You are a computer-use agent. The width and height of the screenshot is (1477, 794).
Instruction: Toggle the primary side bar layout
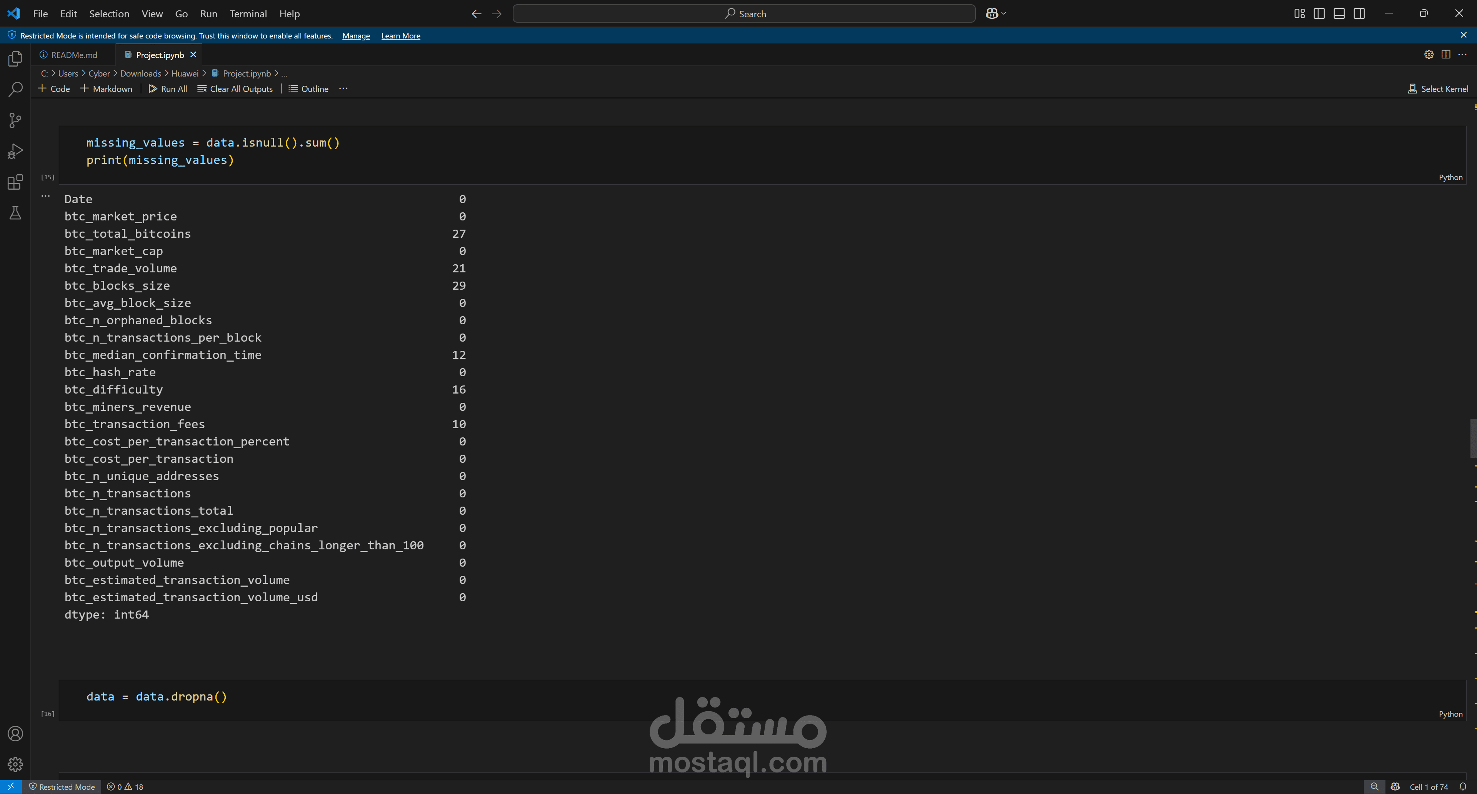point(1319,14)
